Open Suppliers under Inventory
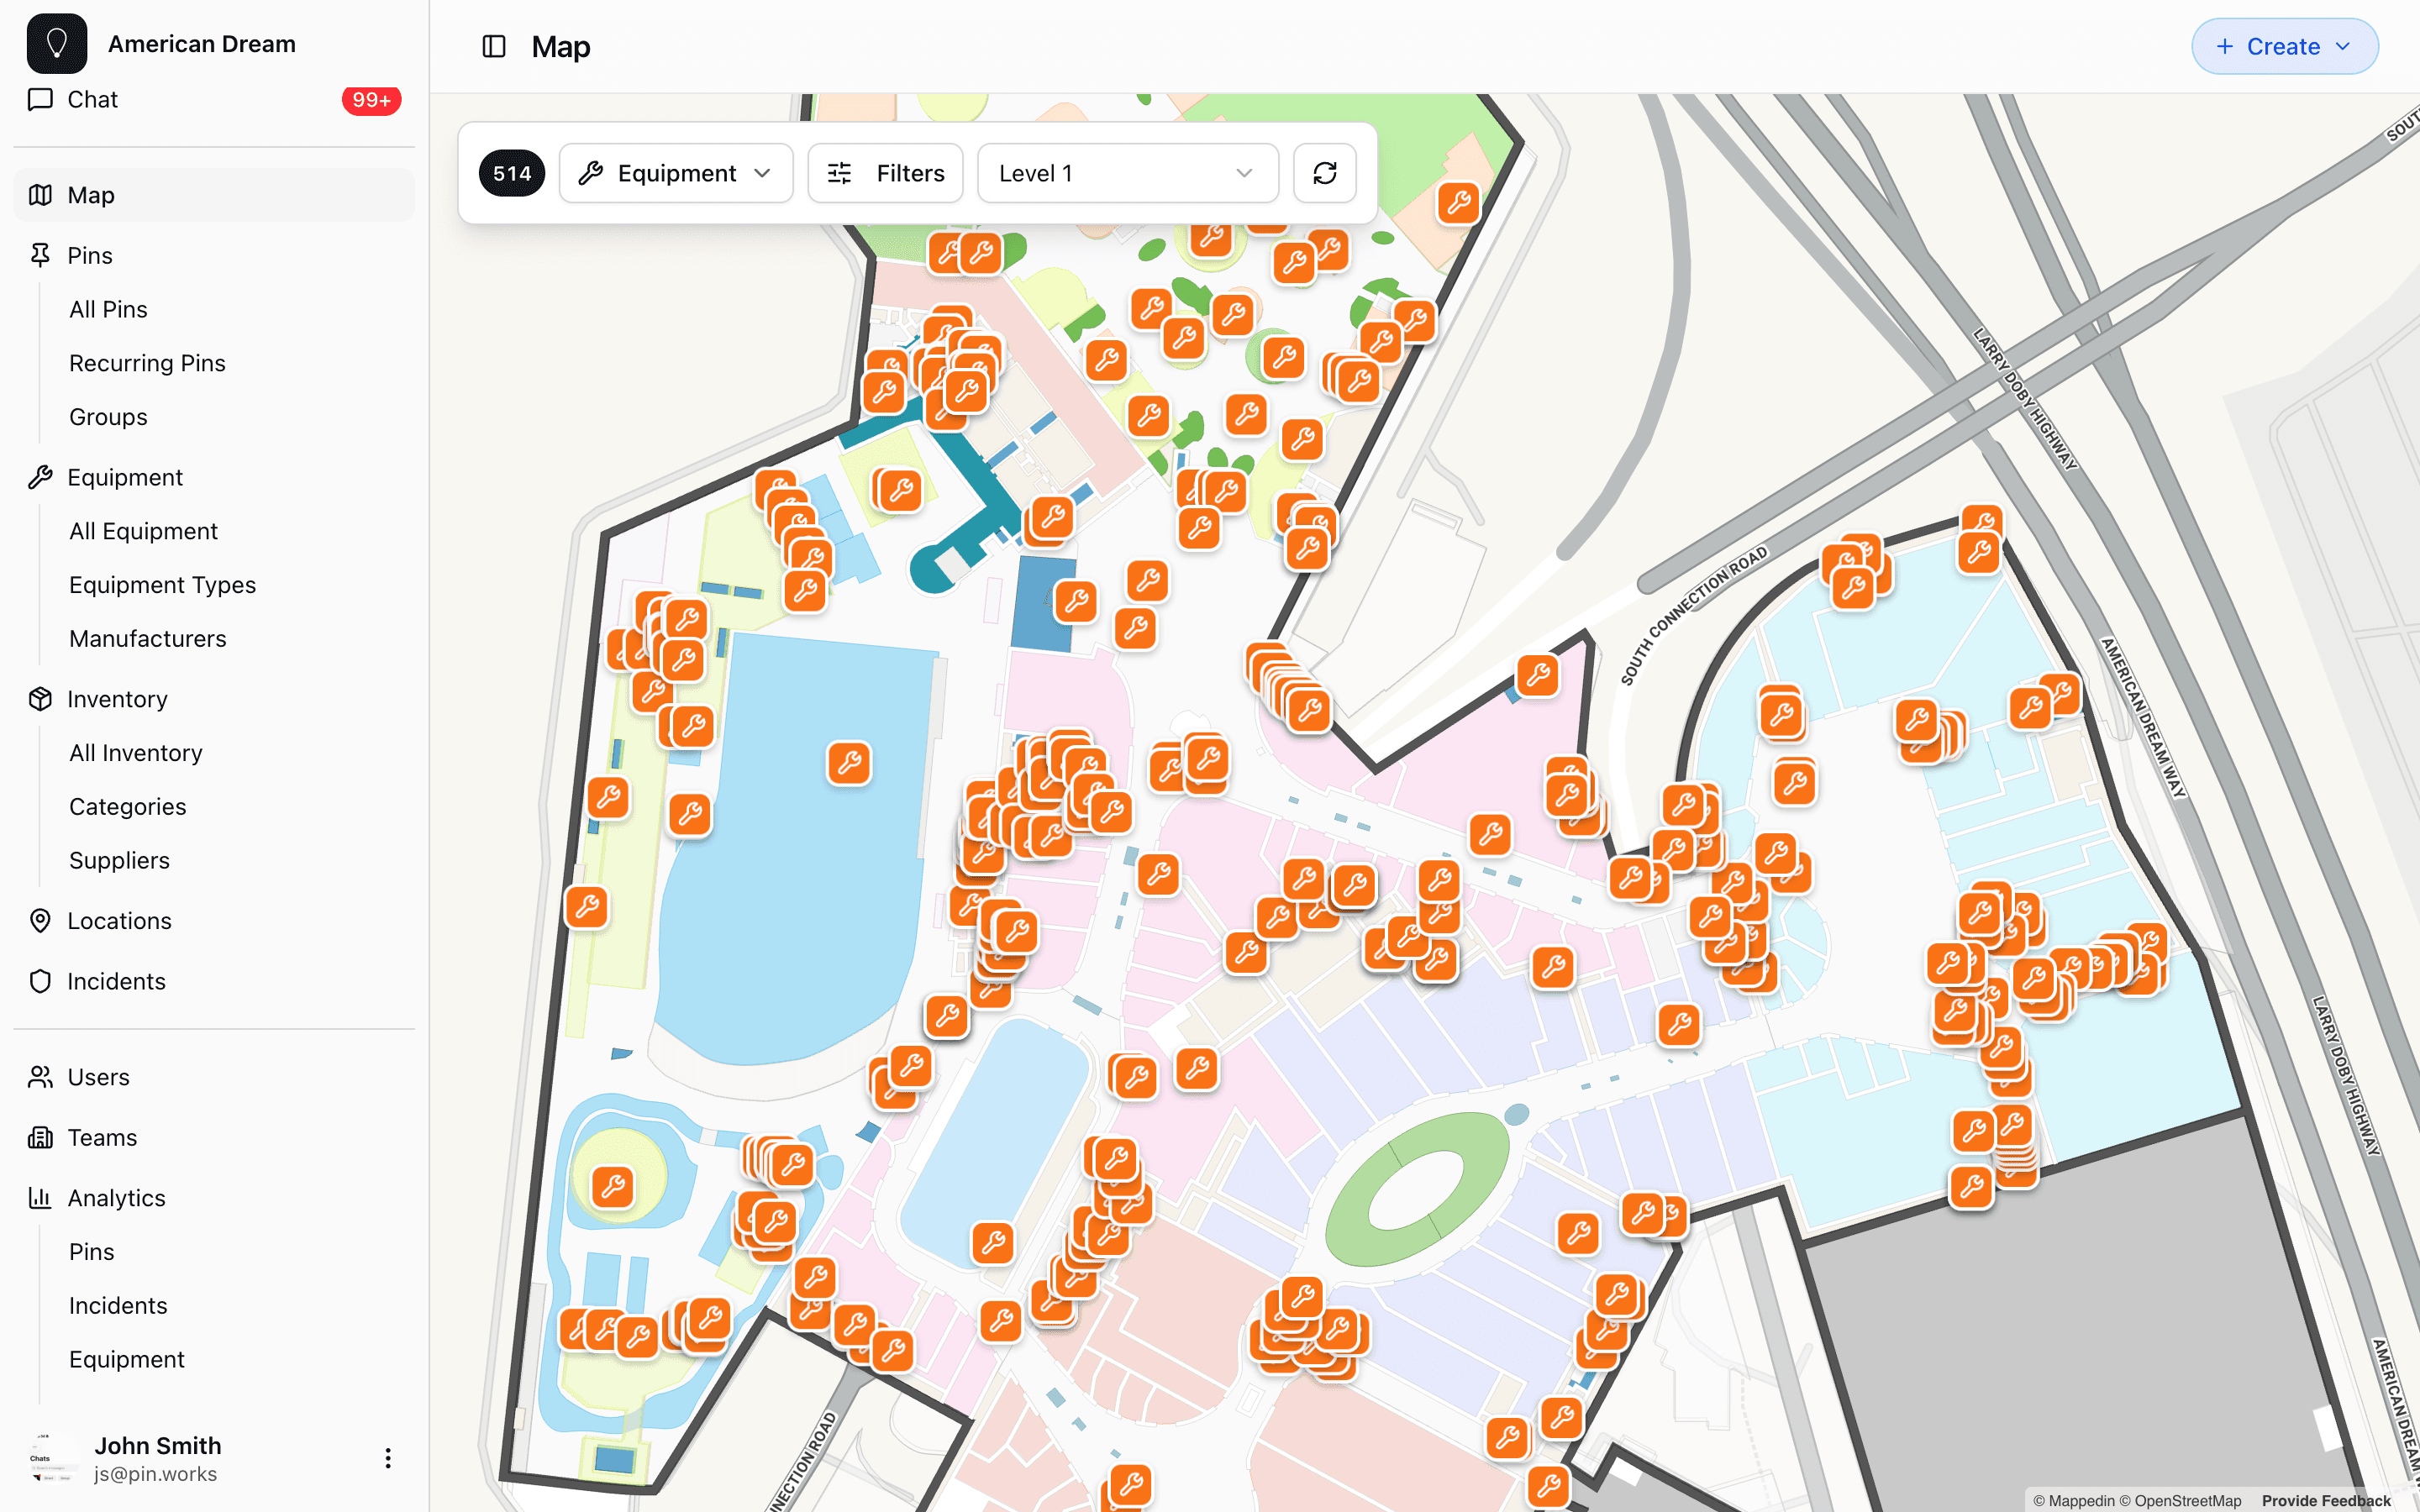Screen dimensions: 2420x1512 (x=119, y=860)
